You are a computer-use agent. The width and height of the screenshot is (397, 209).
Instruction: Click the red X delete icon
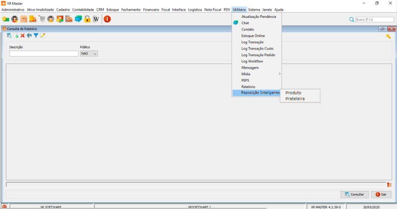[x=22, y=36]
